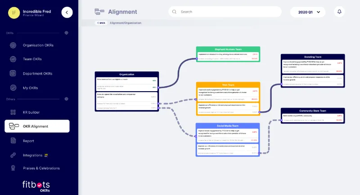Collapse the sidebar with the arrow button

pos(67,13)
